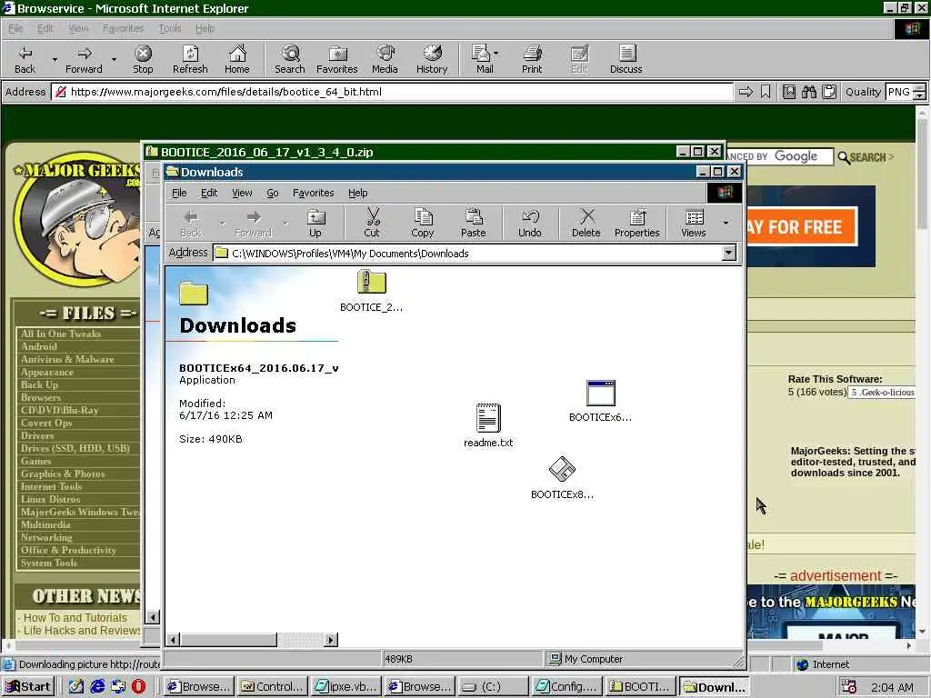Open the Media toolbar button
Viewport: 931px width, 698px height.
[385, 60]
